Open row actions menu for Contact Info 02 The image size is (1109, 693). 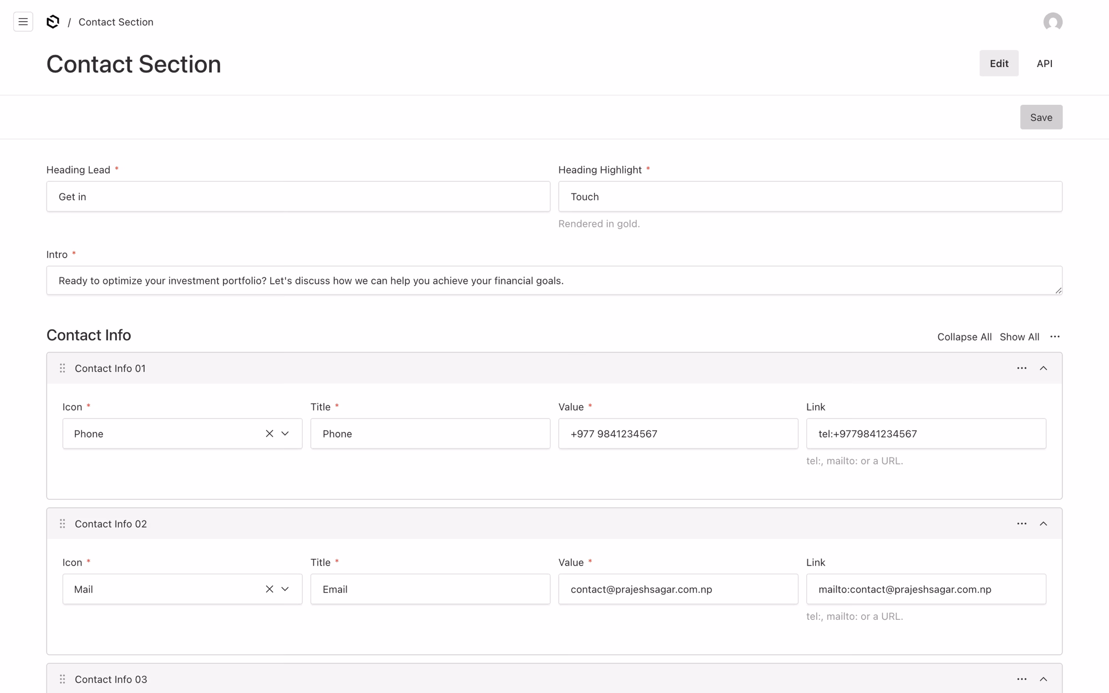click(x=1021, y=523)
